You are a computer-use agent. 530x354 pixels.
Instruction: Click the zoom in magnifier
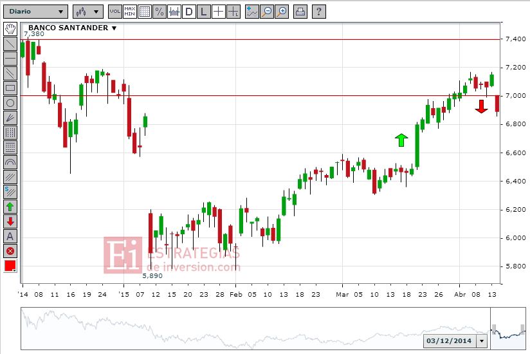(282, 12)
